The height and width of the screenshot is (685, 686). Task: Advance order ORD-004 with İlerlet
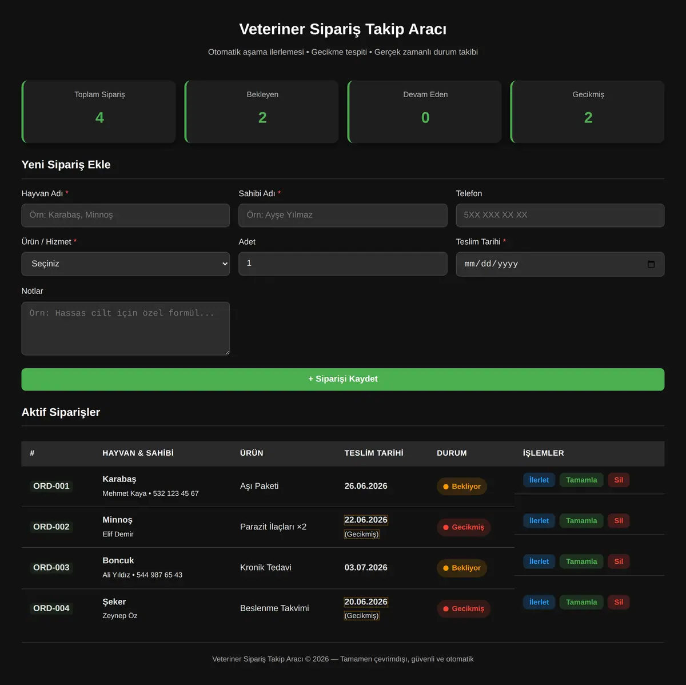(x=539, y=602)
